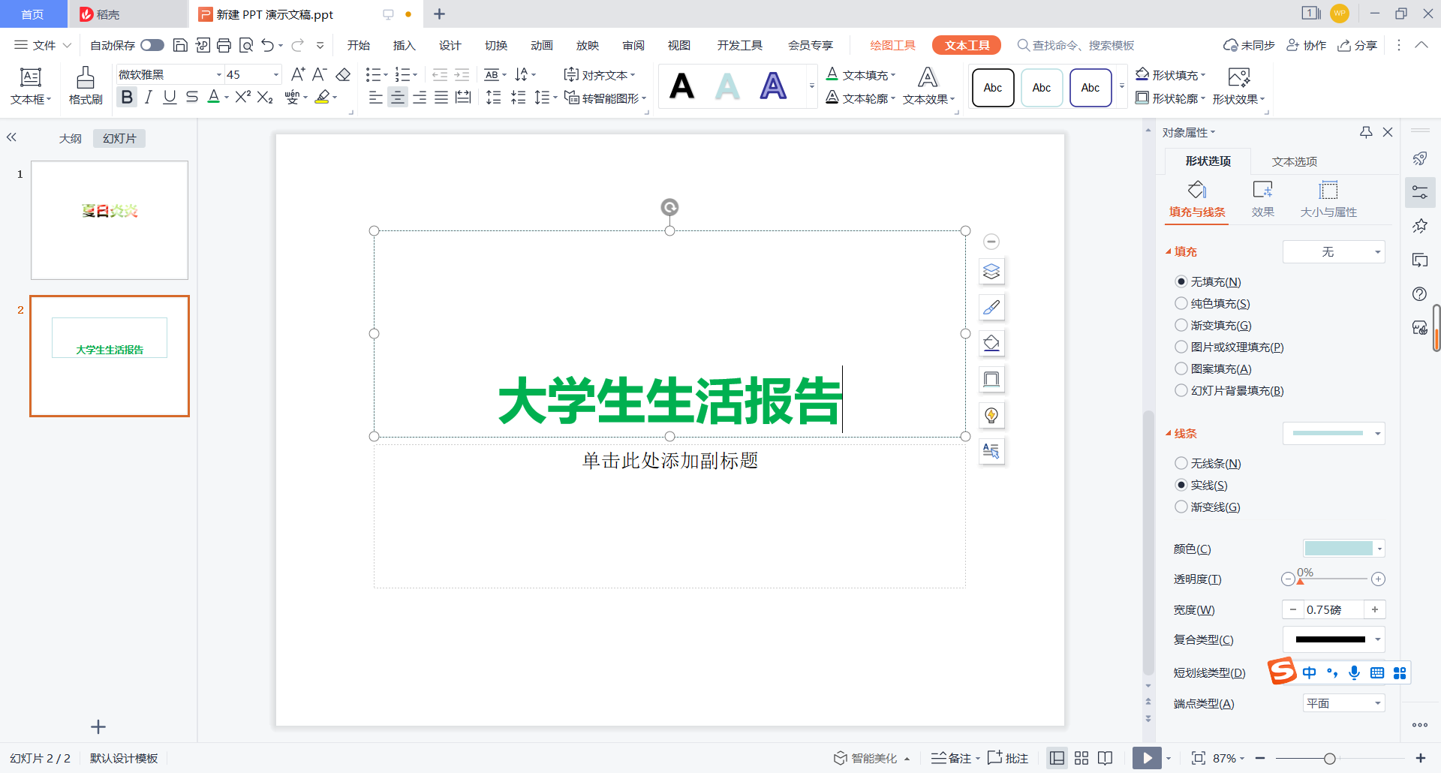Click the 透明度 transparency slider
Screen dimensions: 1441x773
1333,579
